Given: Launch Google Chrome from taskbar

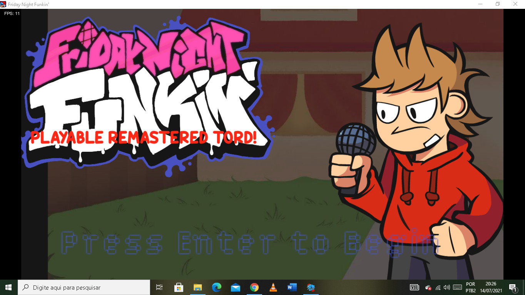Looking at the screenshot, I should pos(254,287).
